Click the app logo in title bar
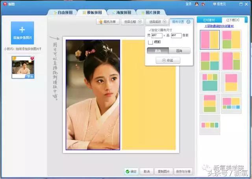The height and width of the screenshot is (179, 252). click(x=5, y=4)
